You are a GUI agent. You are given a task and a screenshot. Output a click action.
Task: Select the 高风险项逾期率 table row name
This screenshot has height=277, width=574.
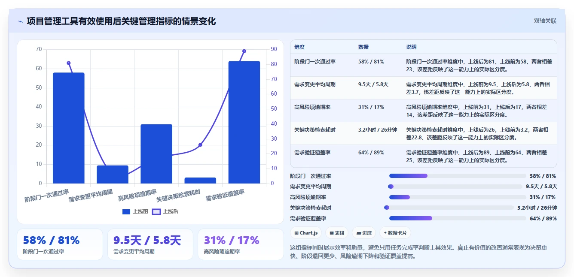312,107
